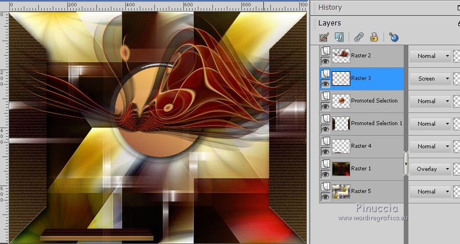Hide the Raster 2 layer with eye icon

click(325, 61)
